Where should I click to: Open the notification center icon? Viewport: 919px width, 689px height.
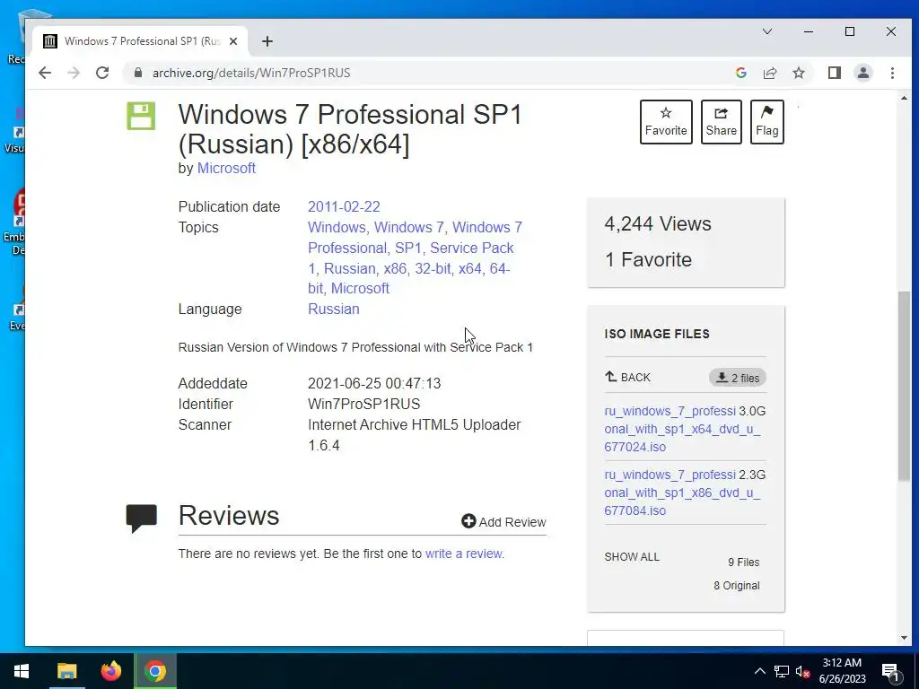890,672
